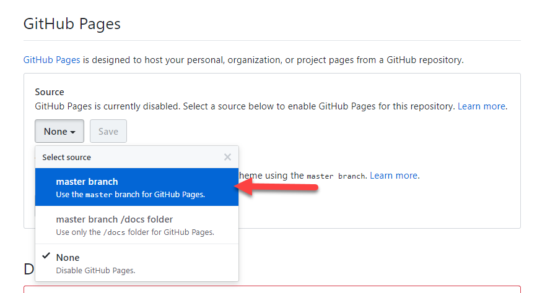Click the GitHub Pages heading
The image size is (537, 293).
pyautogui.click(x=72, y=24)
